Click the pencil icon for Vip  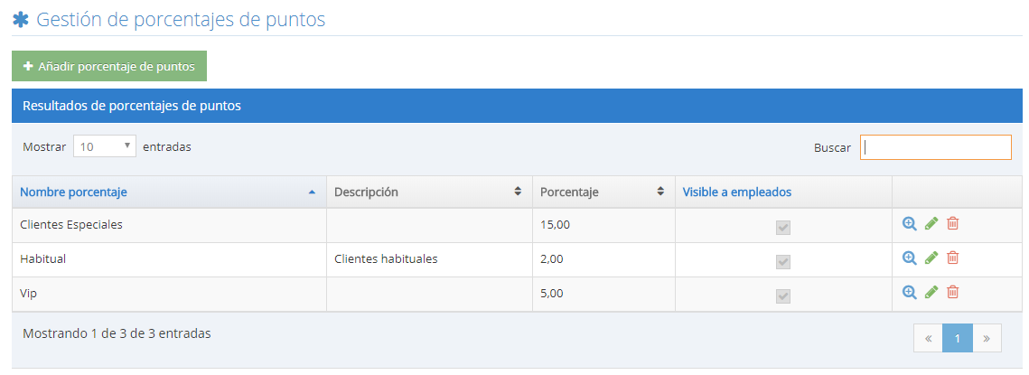coord(931,292)
